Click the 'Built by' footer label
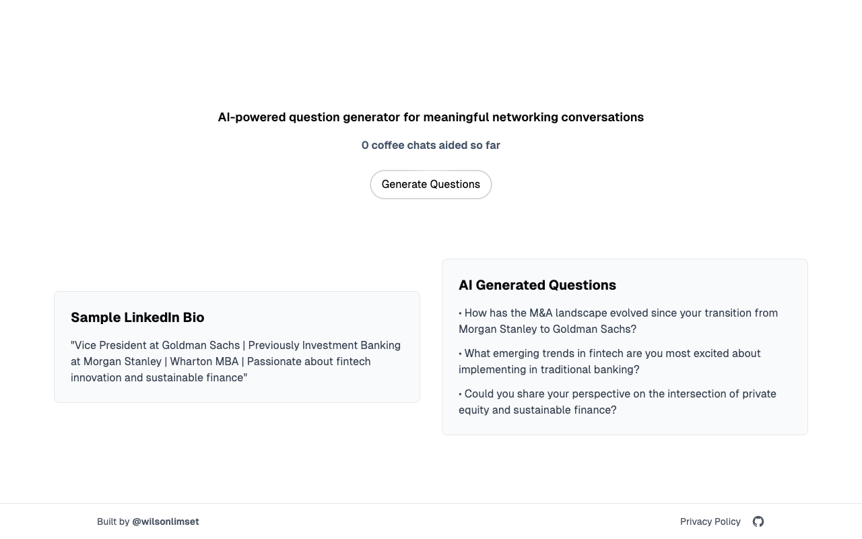 click(113, 521)
